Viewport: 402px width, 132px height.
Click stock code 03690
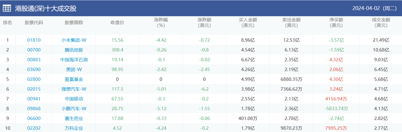pos(34,69)
